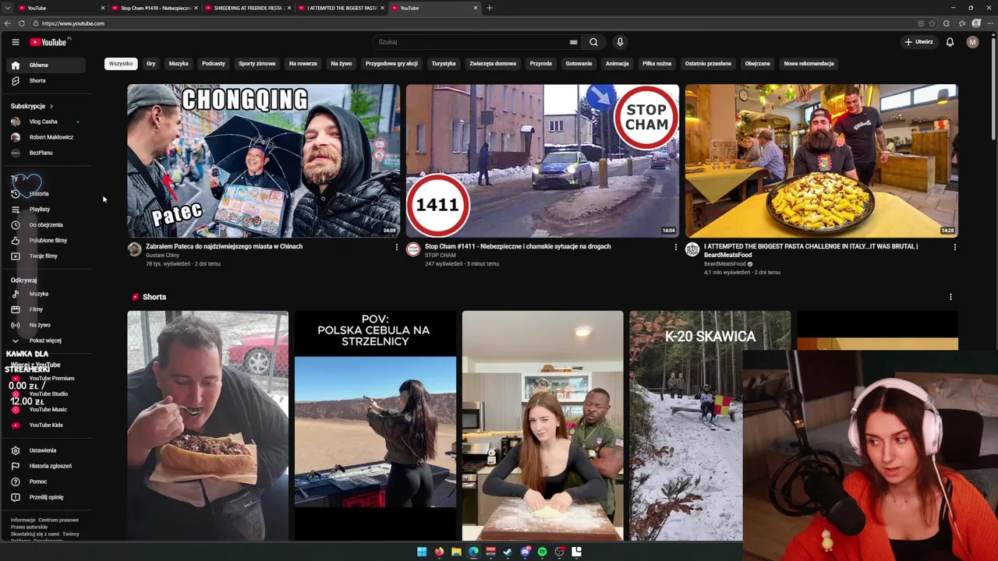This screenshot has height=561, width=998.
Task: Start voice search with the microphone icon
Action: (x=620, y=42)
